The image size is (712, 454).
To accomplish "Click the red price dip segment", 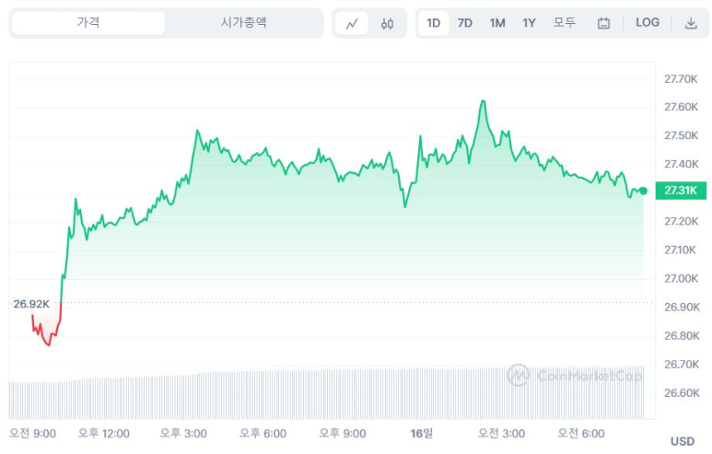I will point(46,335).
